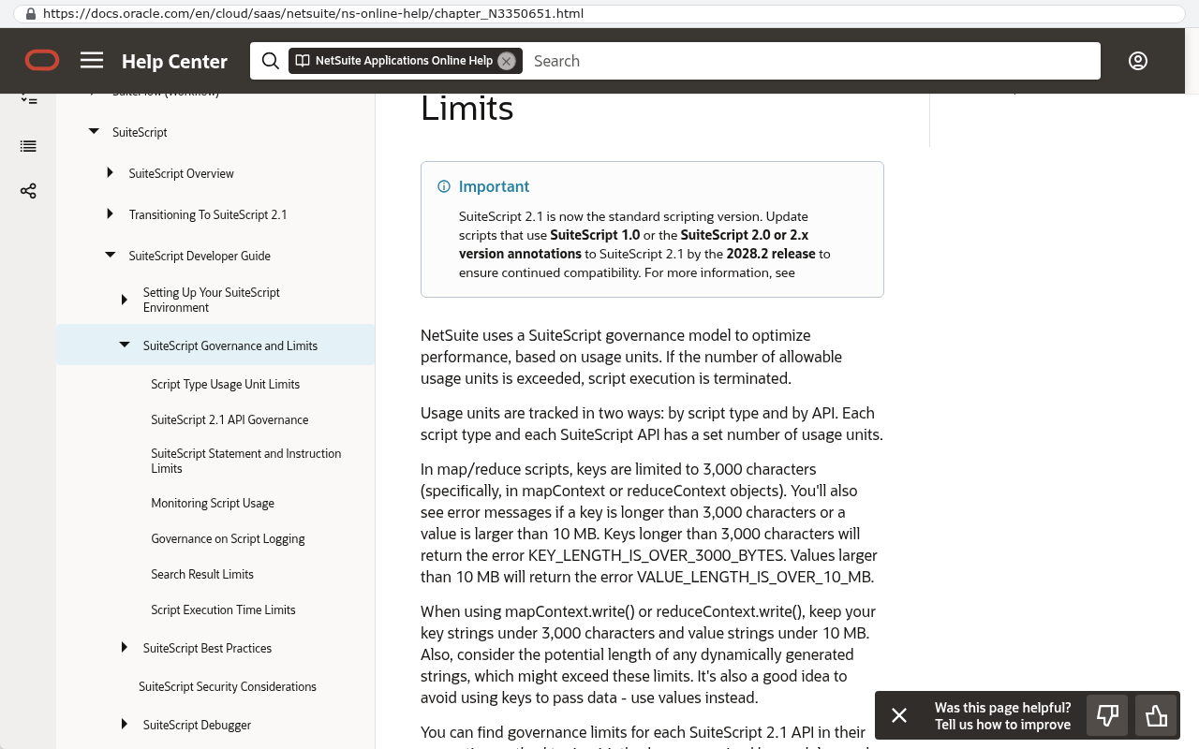Click the browser URL address bar
1199x749 pixels.
click(599, 14)
